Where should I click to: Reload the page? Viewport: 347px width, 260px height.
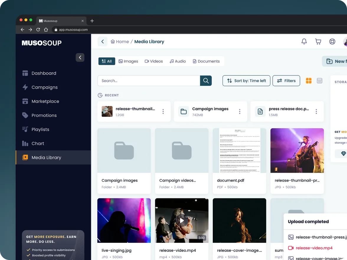tap(38, 29)
